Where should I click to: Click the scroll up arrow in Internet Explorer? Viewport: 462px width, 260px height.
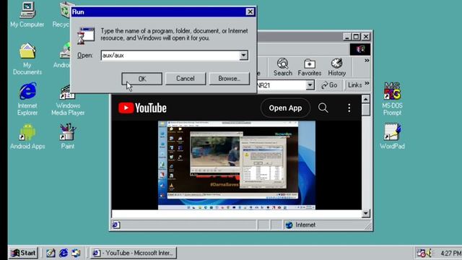pyautogui.click(x=366, y=99)
